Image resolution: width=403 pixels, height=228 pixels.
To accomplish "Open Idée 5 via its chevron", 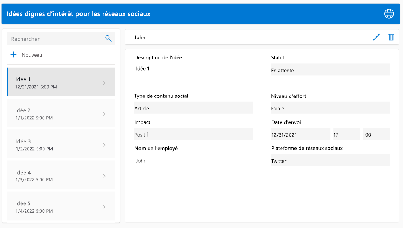I will click(x=104, y=207).
